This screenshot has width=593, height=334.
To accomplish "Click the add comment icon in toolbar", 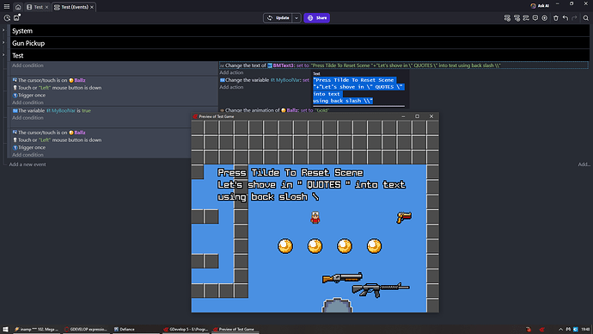I will pos(535,18).
